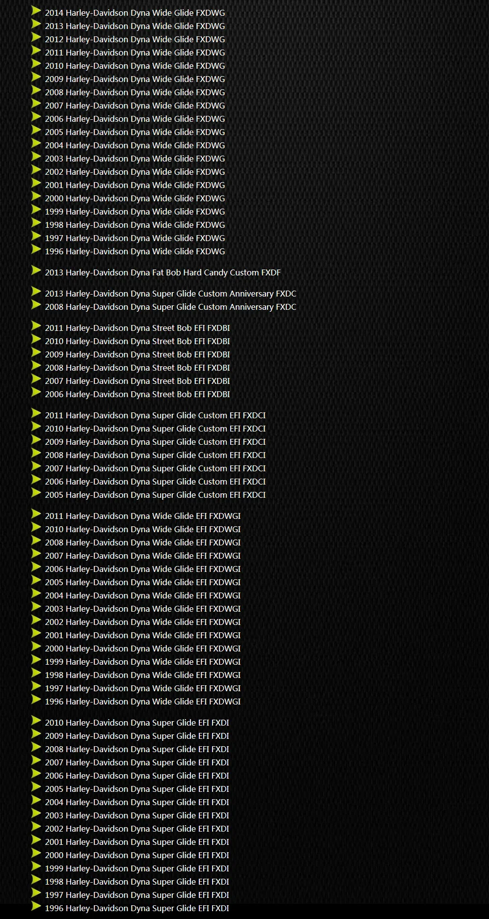Select text 2004 Dyna Wide Glide EFI FXDWGI
This screenshot has width=489, height=919.
143,595
